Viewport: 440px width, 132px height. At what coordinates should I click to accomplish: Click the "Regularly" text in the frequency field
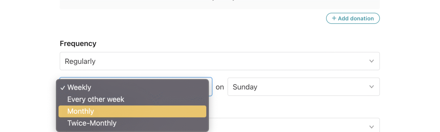[x=80, y=61]
